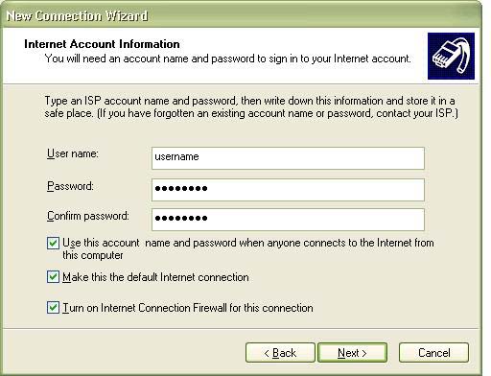Uncheck the 'Use this account name' checkbox
The width and height of the screenshot is (491, 376).
tap(53, 244)
